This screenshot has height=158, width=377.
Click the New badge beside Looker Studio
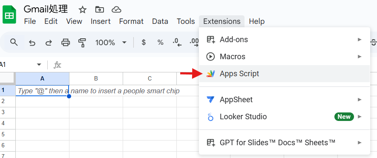pyautogui.click(x=344, y=117)
